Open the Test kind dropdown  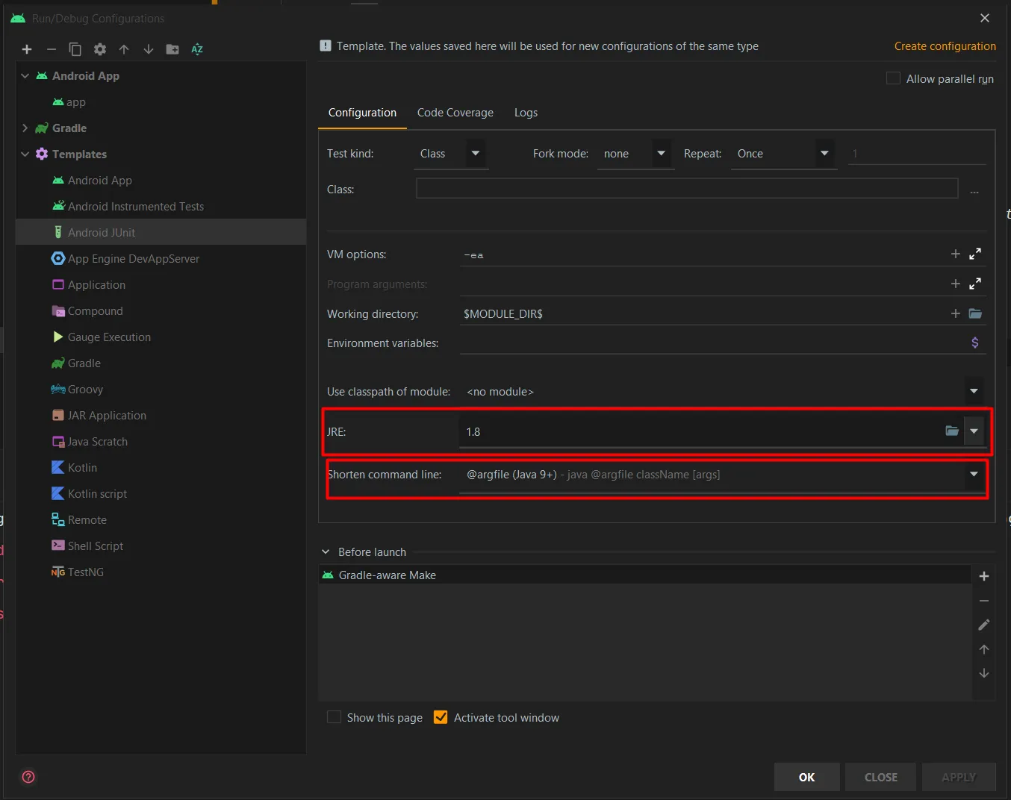tap(475, 154)
